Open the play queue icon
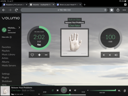Image resolution: width=128 pixels, height=96 pixels. (x=119, y=91)
